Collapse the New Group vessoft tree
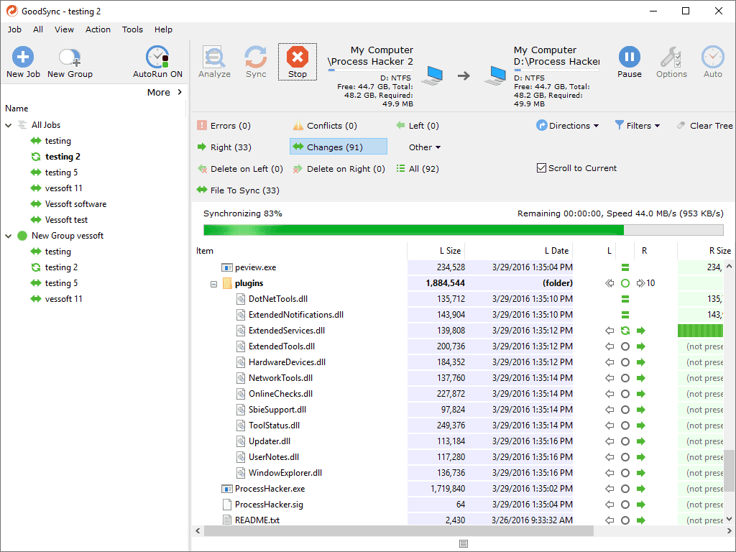The width and height of the screenshot is (736, 552). coord(9,236)
